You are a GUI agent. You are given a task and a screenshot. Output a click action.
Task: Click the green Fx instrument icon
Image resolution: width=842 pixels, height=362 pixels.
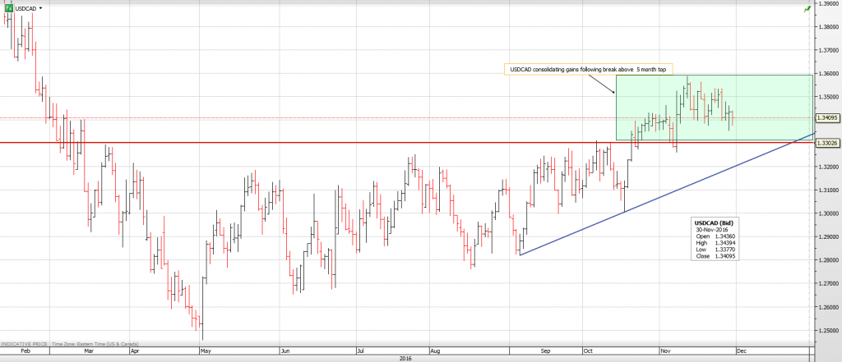[x=10, y=7]
